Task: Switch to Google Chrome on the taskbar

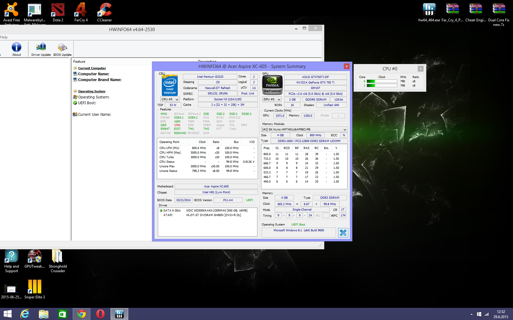Action: 81,314
